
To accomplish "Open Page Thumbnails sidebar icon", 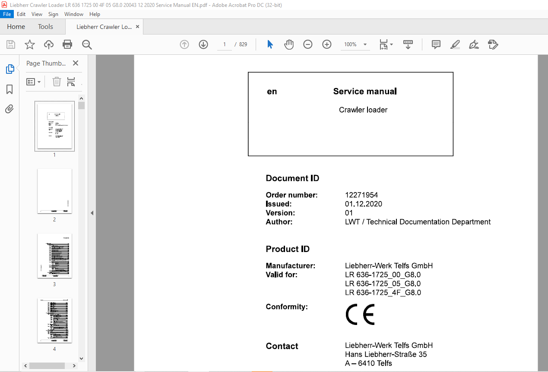I will 10,69.
